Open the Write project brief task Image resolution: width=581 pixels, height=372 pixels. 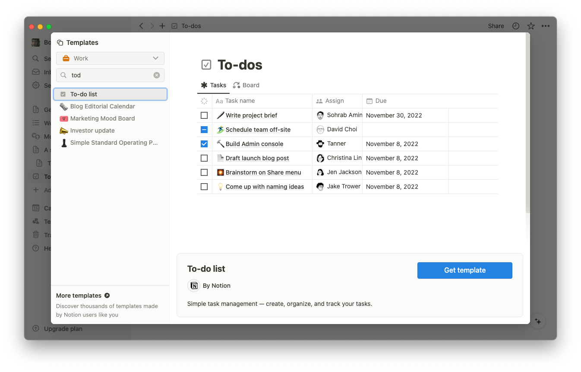point(251,115)
